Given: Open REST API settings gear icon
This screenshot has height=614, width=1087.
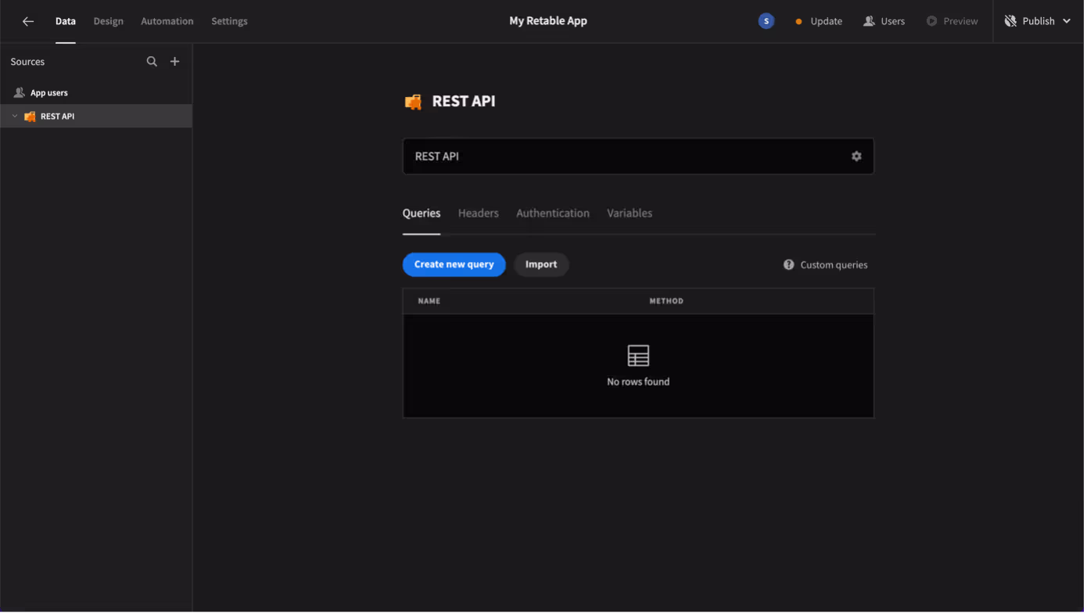Looking at the screenshot, I should pyautogui.click(x=856, y=156).
